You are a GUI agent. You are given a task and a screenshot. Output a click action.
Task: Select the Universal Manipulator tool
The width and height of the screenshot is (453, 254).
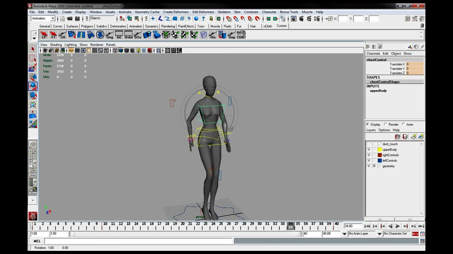[33, 105]
